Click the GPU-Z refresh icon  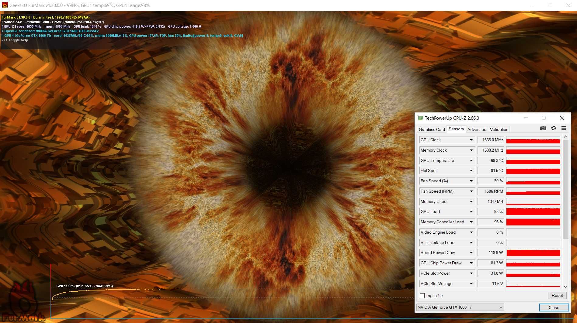[554, 128]
